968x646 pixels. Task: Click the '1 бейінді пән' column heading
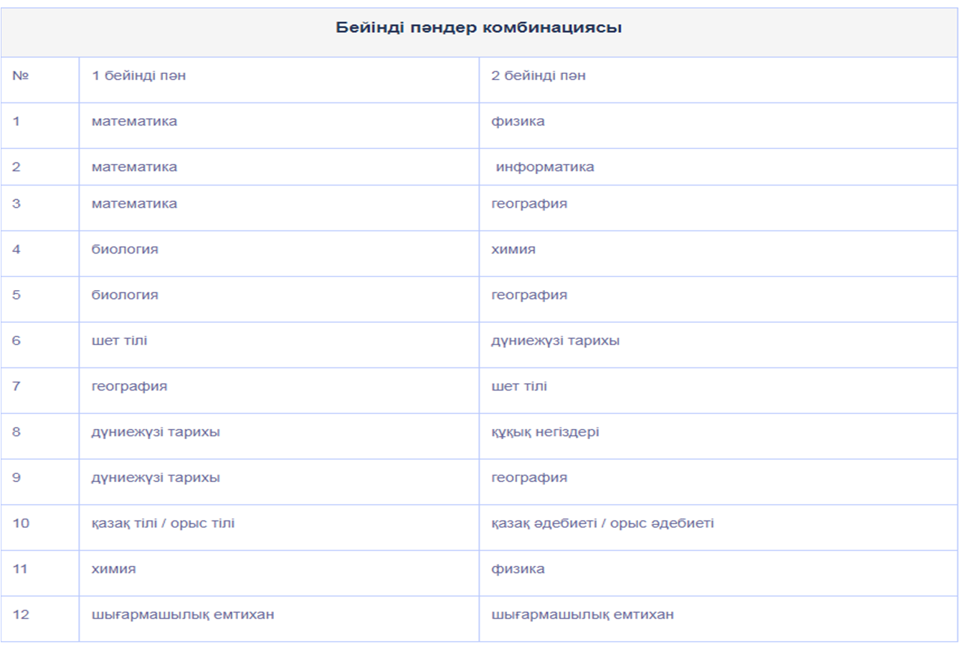coord(138,76)
